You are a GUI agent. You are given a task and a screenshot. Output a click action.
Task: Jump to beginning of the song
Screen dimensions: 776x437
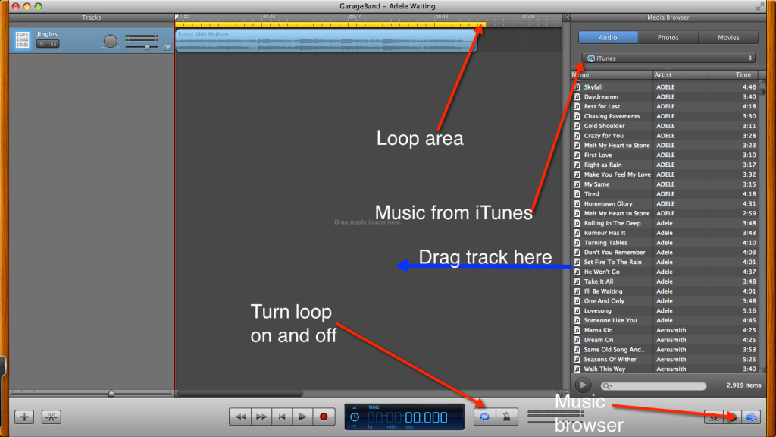pos(282,417)
